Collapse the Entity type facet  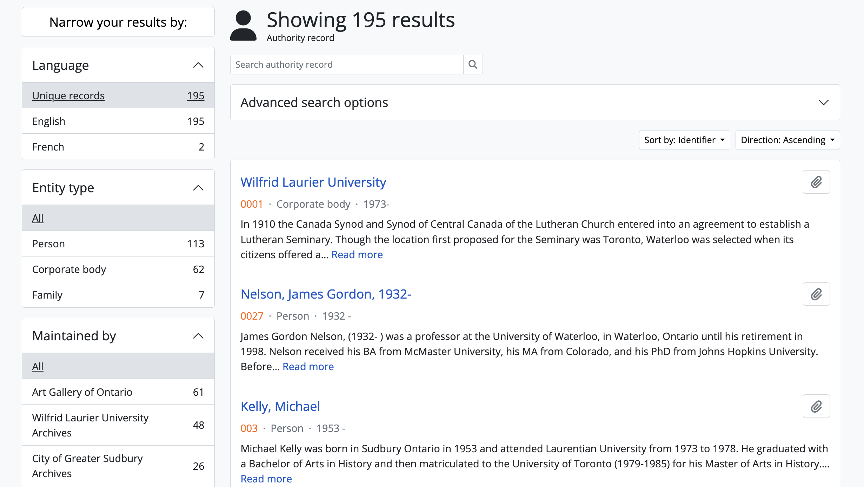[198, 188]
